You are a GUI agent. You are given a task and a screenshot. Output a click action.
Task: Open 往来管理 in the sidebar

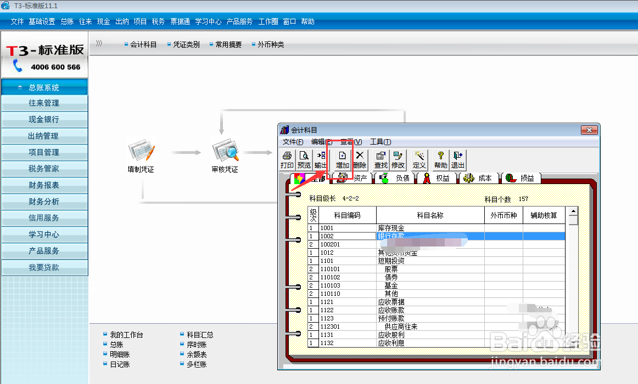click(44, 103)
